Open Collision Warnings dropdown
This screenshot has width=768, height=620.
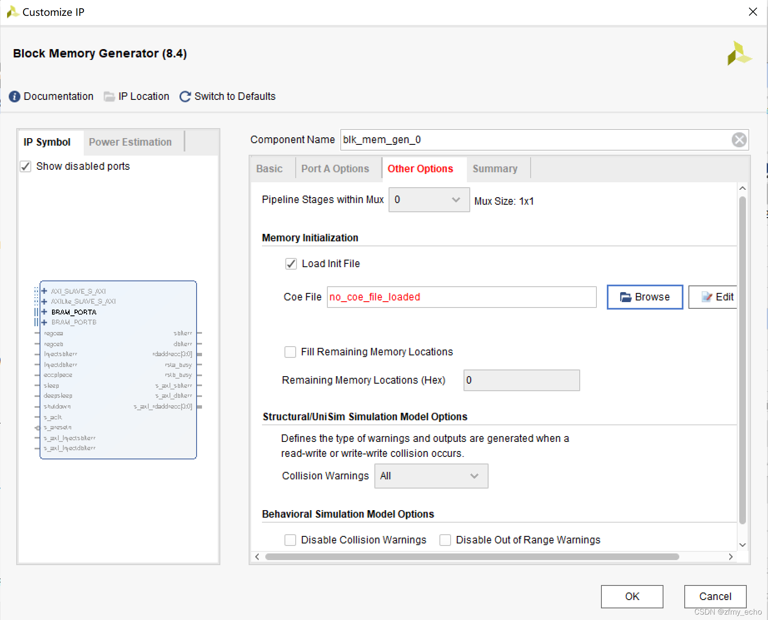(431, 476)
